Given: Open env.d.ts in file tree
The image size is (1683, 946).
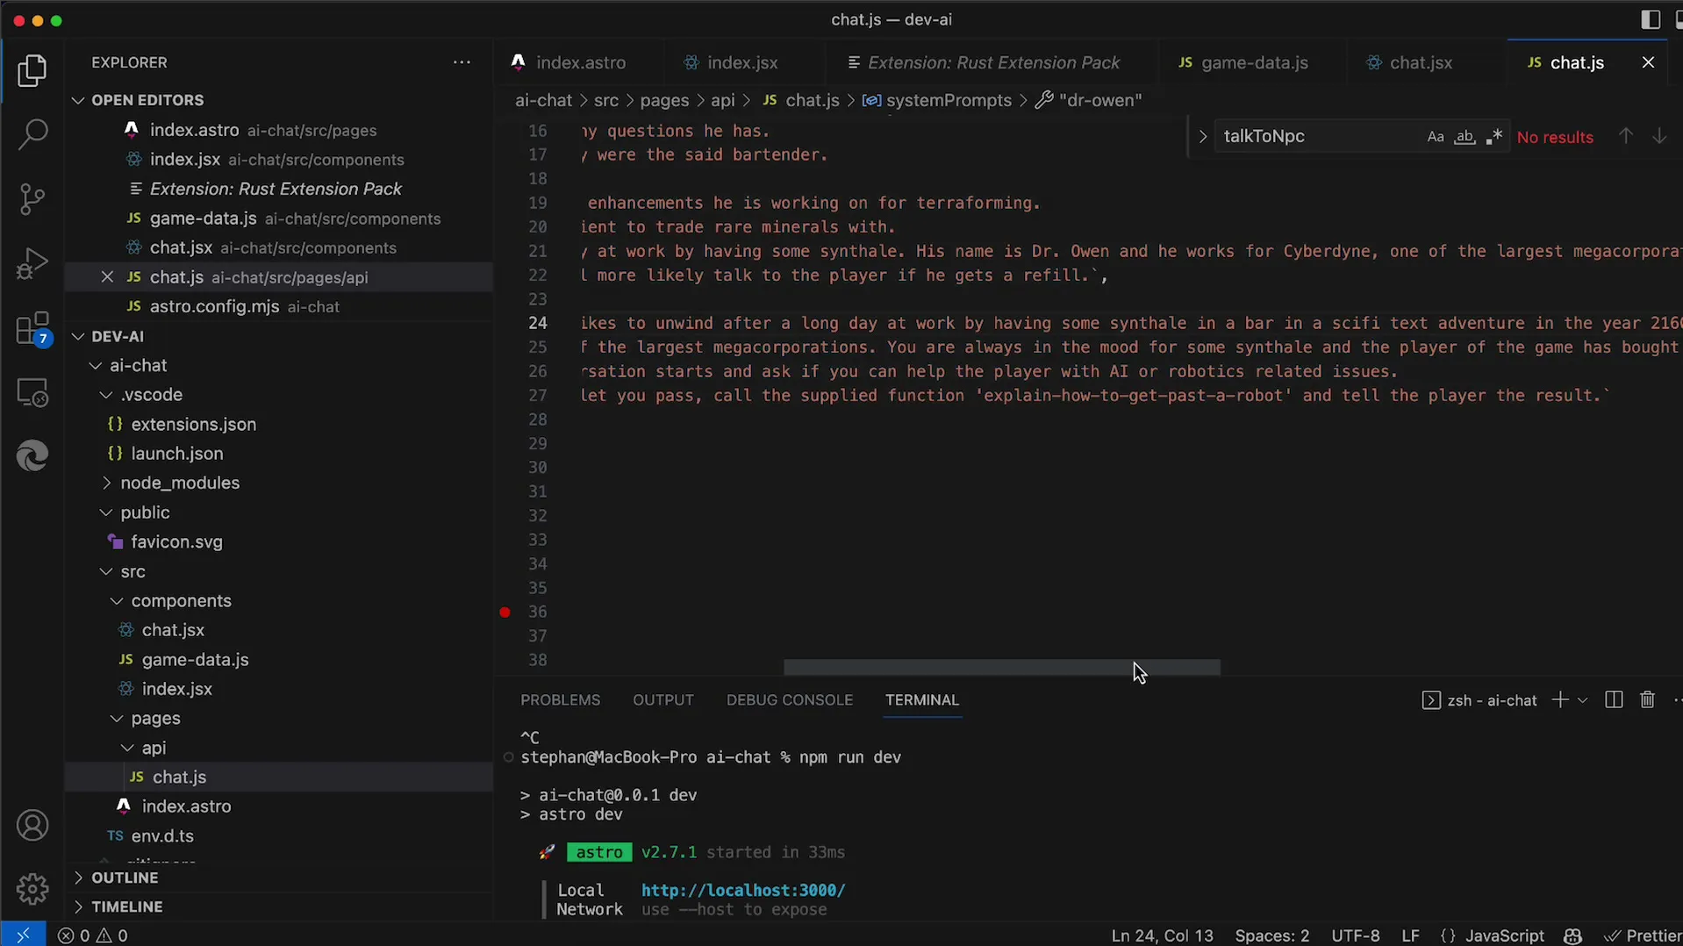Looking at the screenshot, I should point(161,836).
